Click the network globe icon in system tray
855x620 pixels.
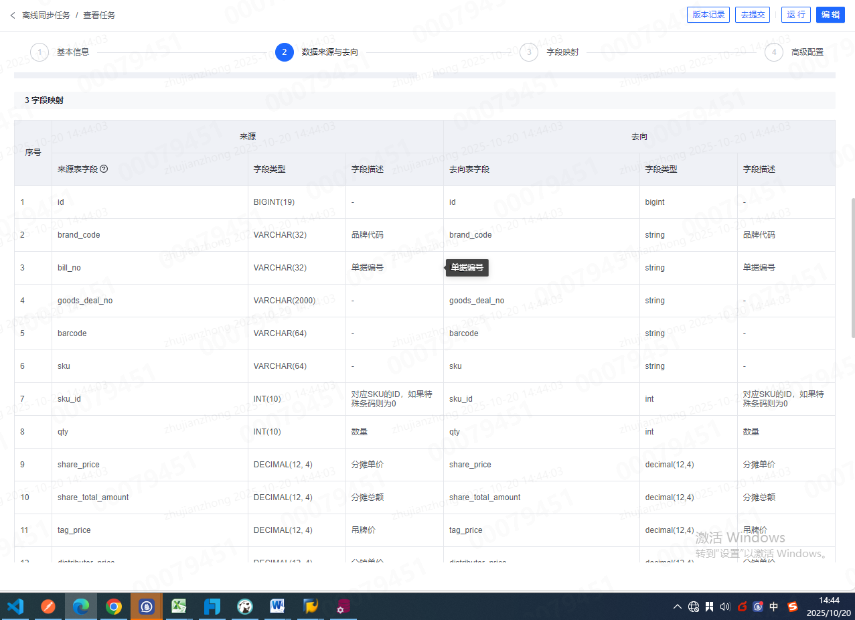pyautogui.click(x=694, y=607)
